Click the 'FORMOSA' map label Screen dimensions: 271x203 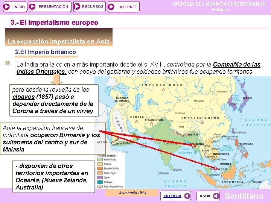point(240,133)
